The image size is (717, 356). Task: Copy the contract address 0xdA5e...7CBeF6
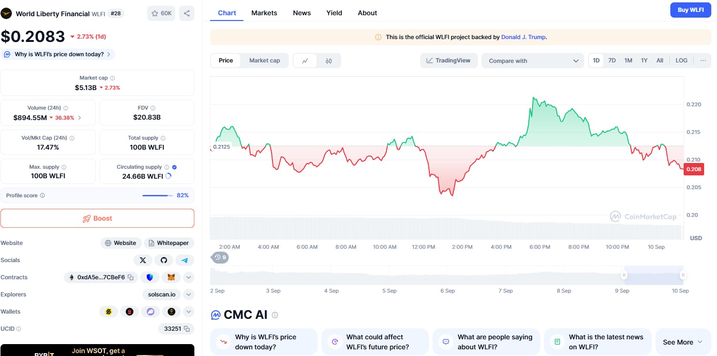[x=131, y=277]
